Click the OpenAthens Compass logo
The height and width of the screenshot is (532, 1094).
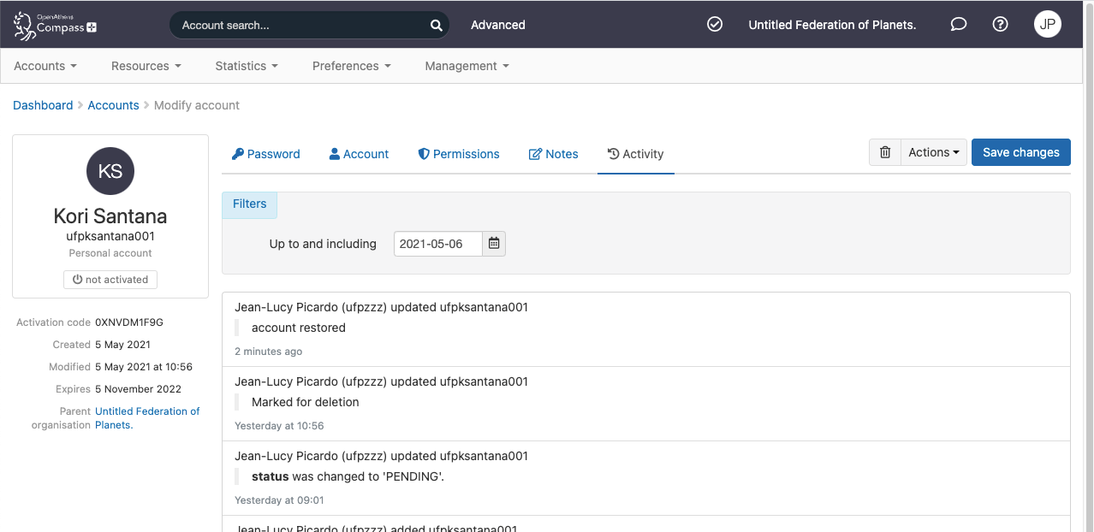(51, 24)
